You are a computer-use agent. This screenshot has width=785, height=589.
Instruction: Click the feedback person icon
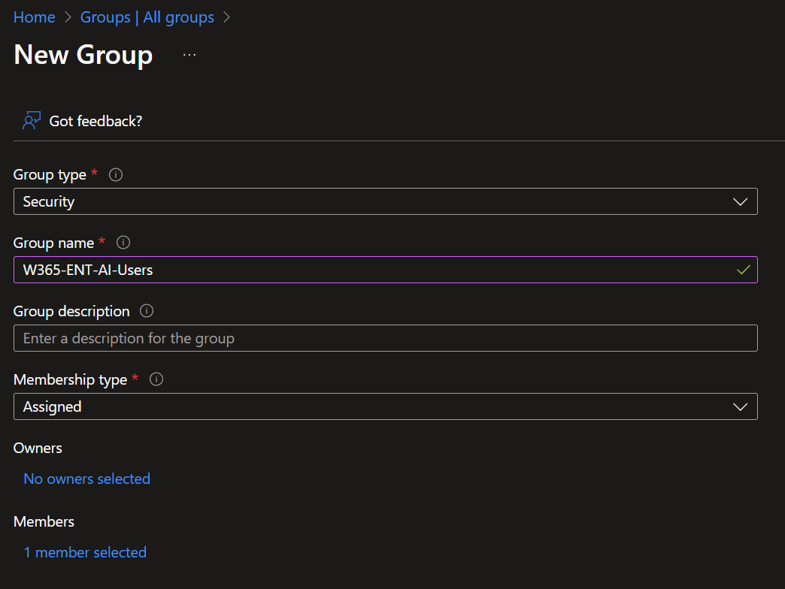click(x=31, y=120)
